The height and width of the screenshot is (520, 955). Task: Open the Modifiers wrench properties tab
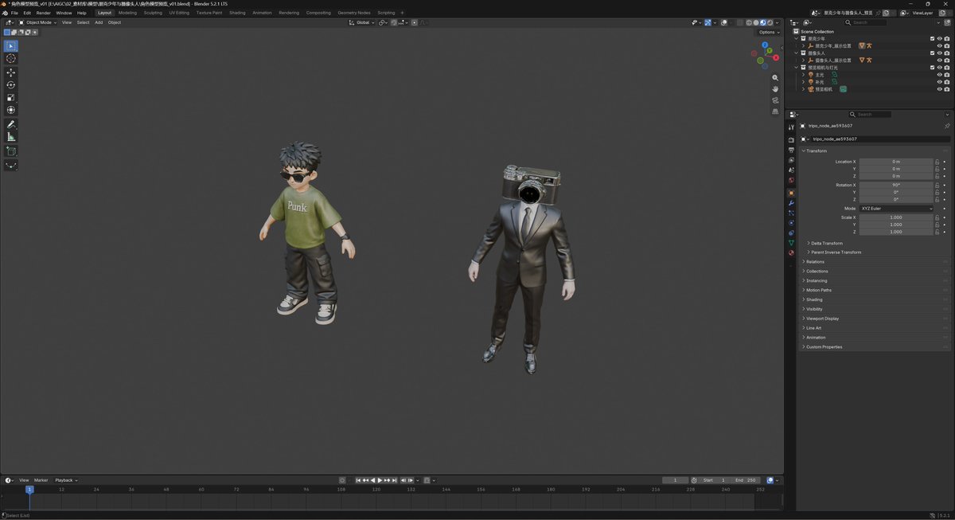point(791,203)
